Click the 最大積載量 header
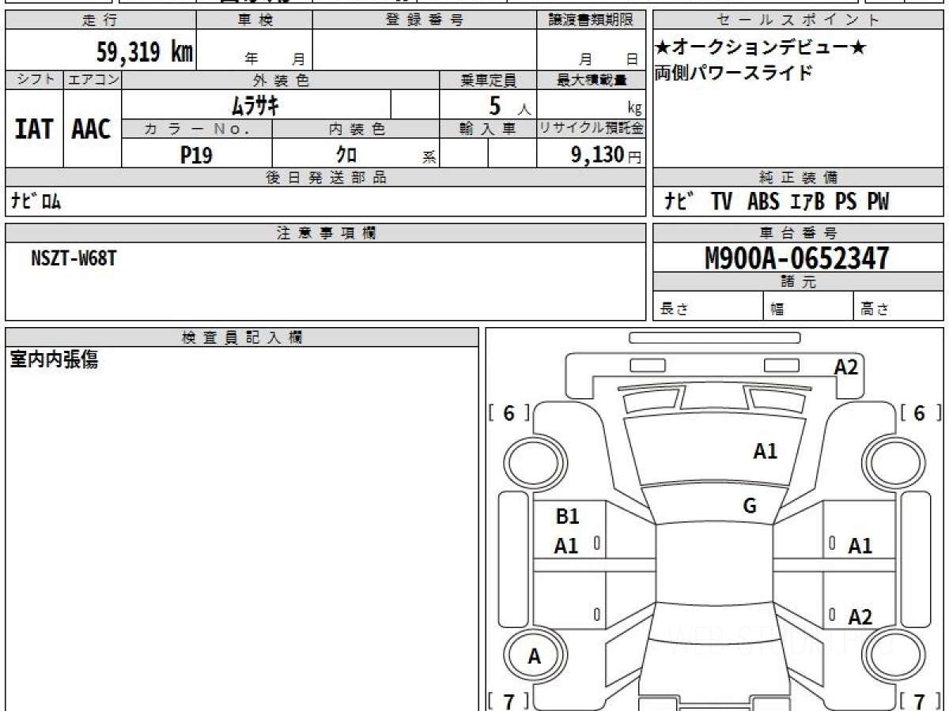Viewport: 949px width, 711px height. (591, 80)
